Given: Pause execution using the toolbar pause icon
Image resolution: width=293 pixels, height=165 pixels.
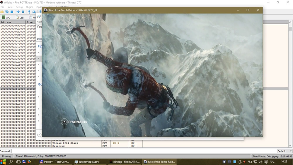Looking at the screenshot, I should (23, 12).
